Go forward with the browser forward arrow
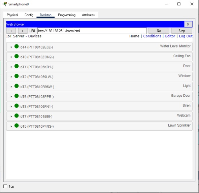Screen dimensions: 199x193 pyautogui.click(x=23, y=31)
